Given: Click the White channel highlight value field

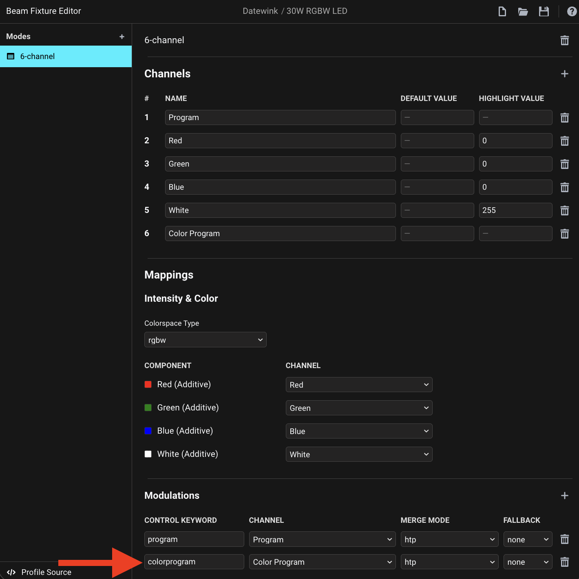Looking at the screenshot, I should 515,211.
